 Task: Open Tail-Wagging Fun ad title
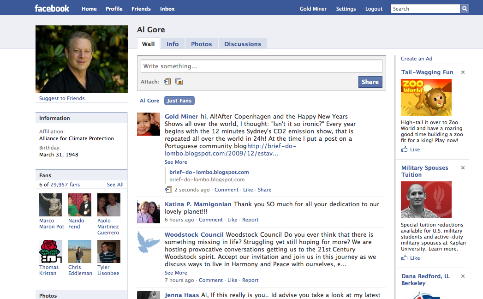427,72
